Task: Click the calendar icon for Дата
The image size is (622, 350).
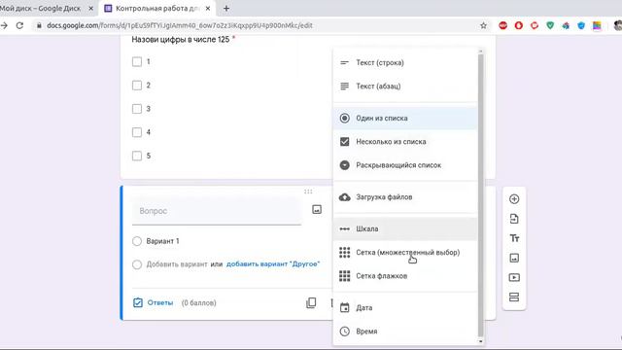Action: pos(344,308)
